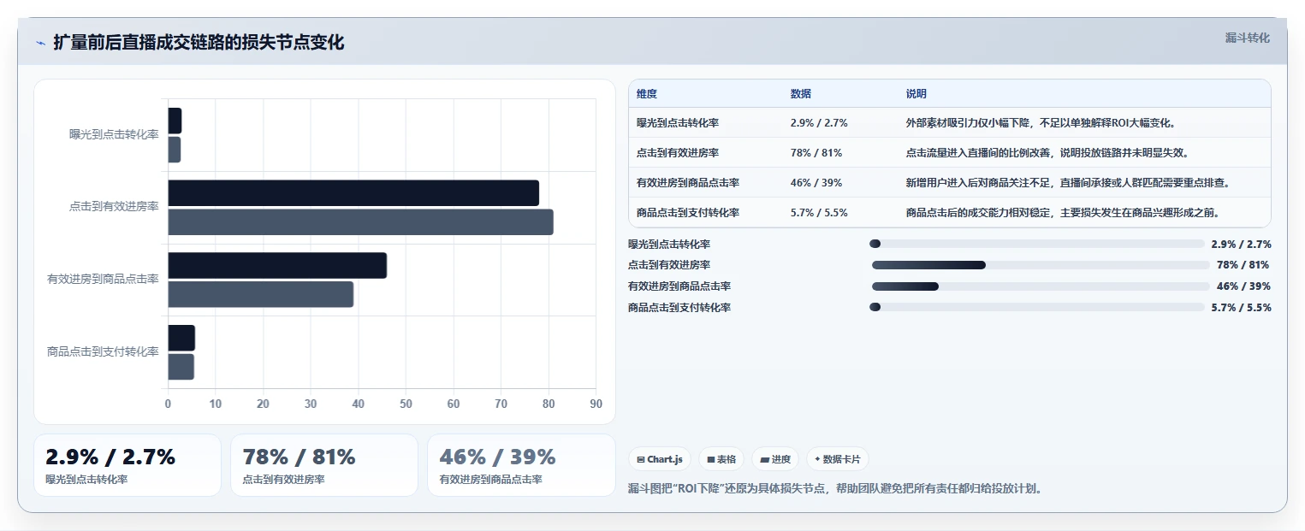1305x531 pixels.
Task: Click the progress bar for 点击到有效进房率
Action: pyautogui.click(x=1040, y=265)
